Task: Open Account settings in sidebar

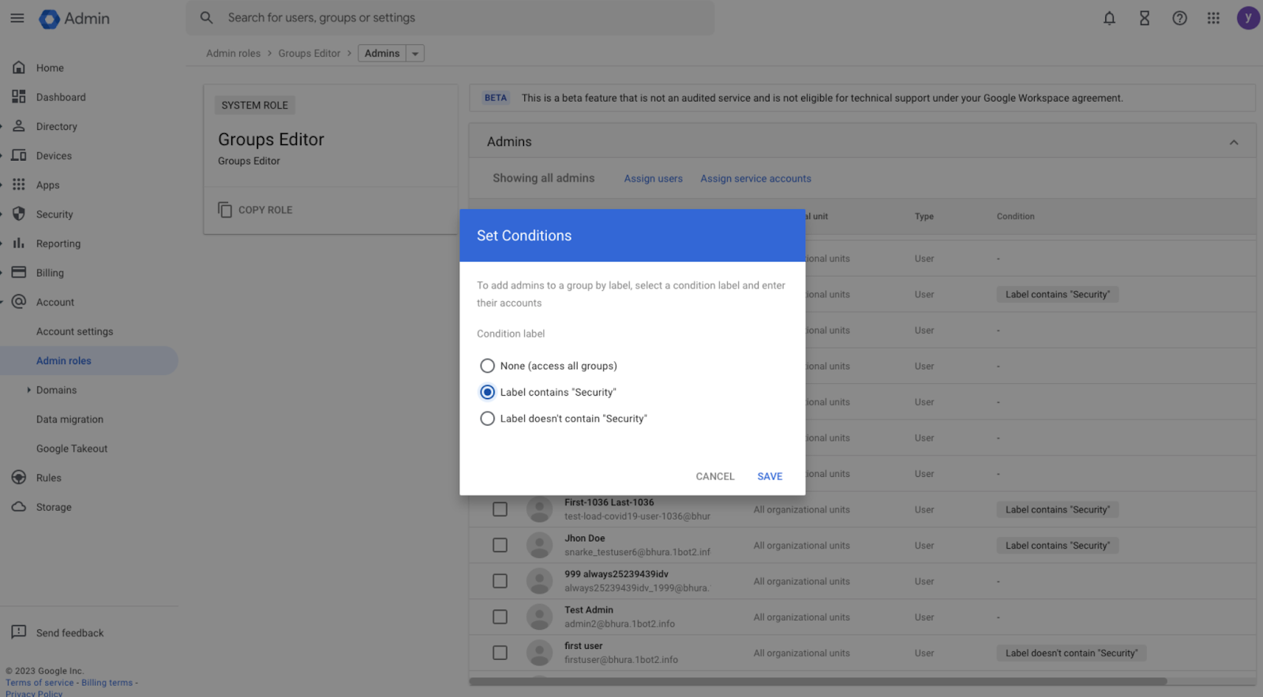Action: point(74,332)
